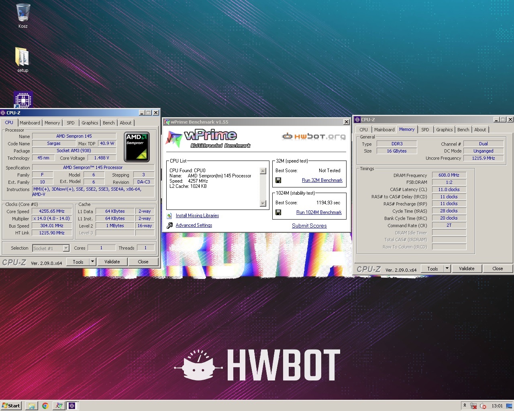Click Close button in right CPU-Z
Viewport: 514px width, 411px height.
click(x=498, y=269)
